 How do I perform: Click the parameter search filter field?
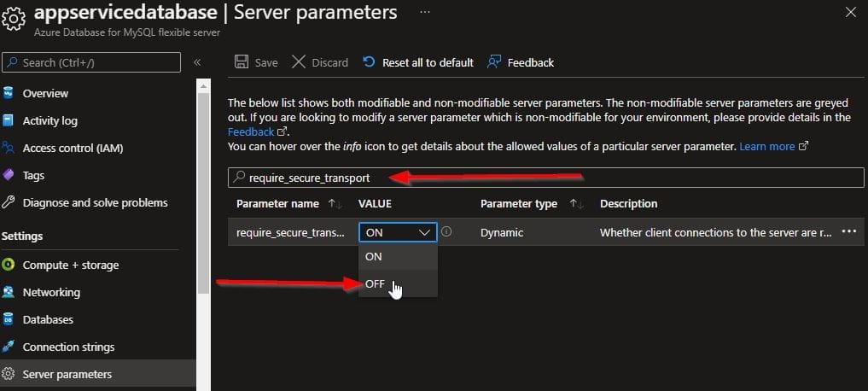pos(546,178)
